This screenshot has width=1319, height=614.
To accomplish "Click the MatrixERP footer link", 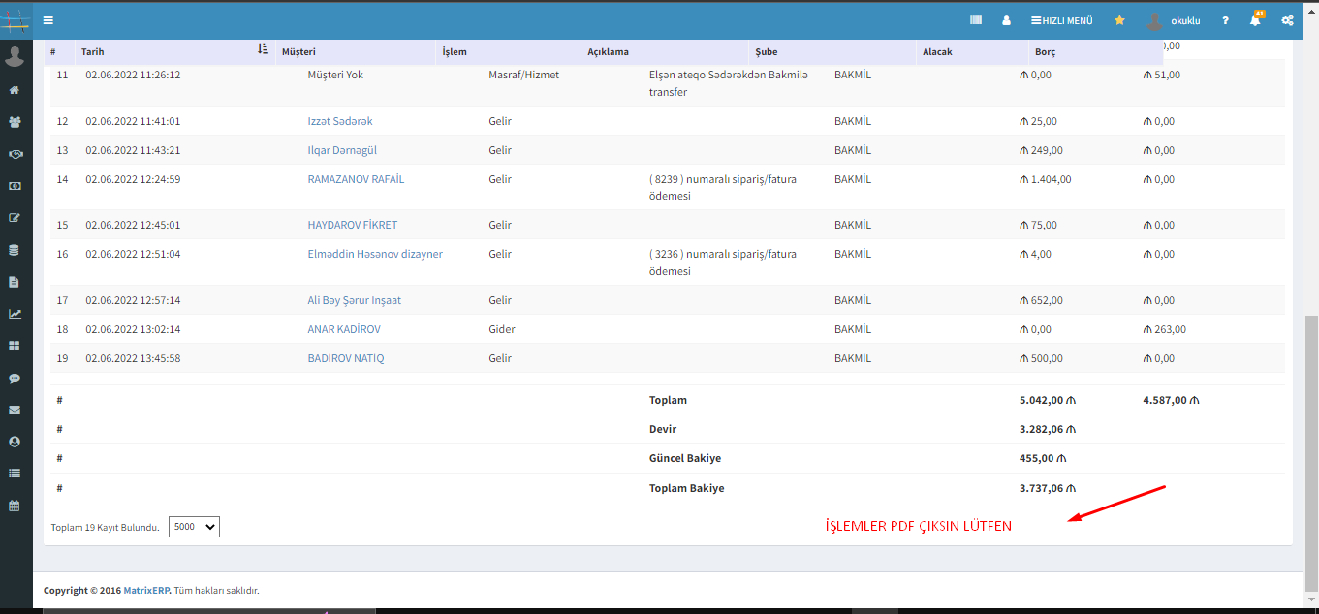I will [146, 590].
